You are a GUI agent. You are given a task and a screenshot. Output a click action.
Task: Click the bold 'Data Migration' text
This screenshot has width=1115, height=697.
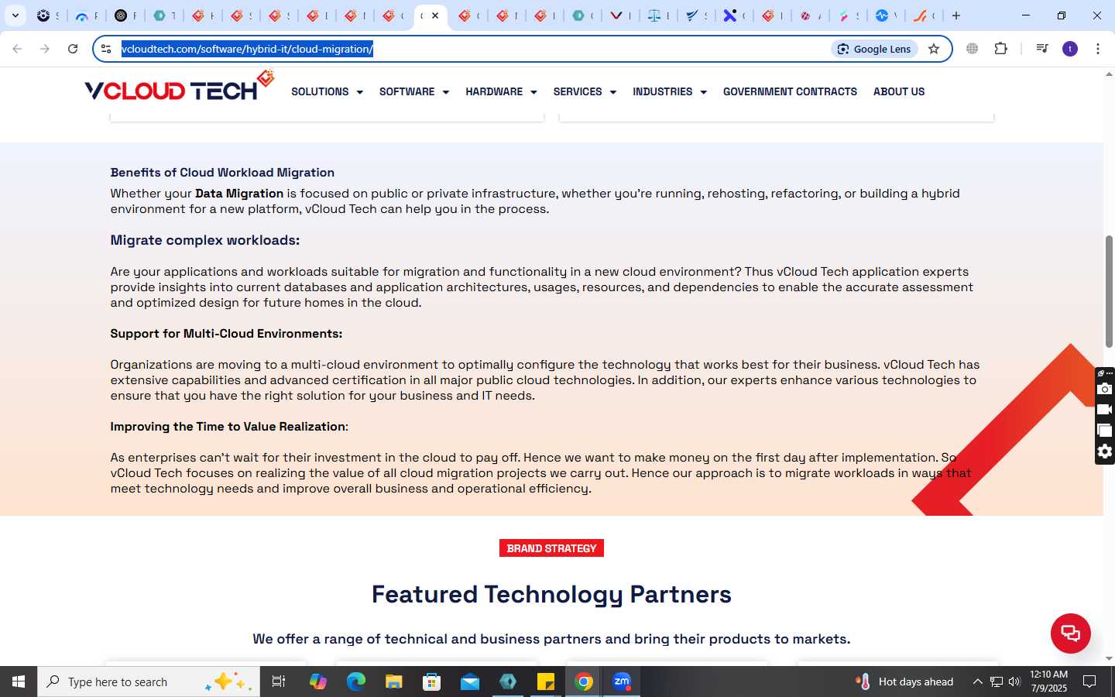(x=239, y=194)
